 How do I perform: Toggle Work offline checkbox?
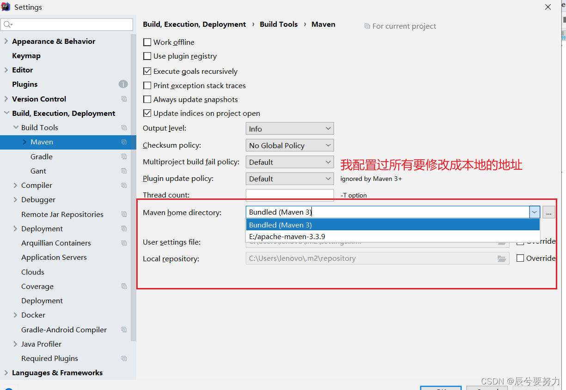click(147, 42)
